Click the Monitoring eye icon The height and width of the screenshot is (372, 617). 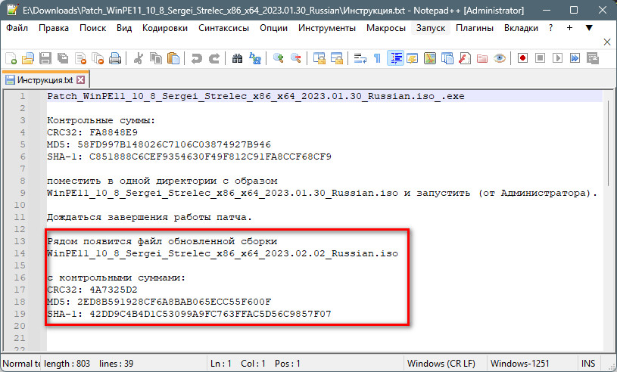(499, 58)
